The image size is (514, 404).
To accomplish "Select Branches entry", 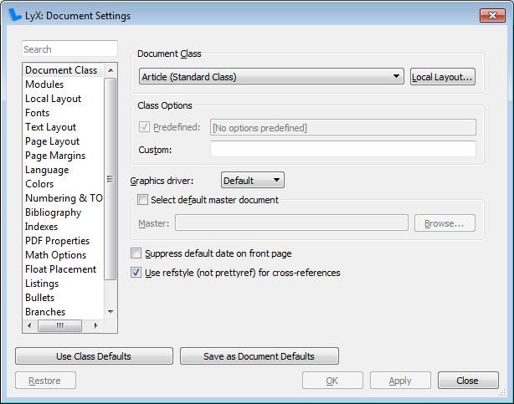I will tap(64, 312).
